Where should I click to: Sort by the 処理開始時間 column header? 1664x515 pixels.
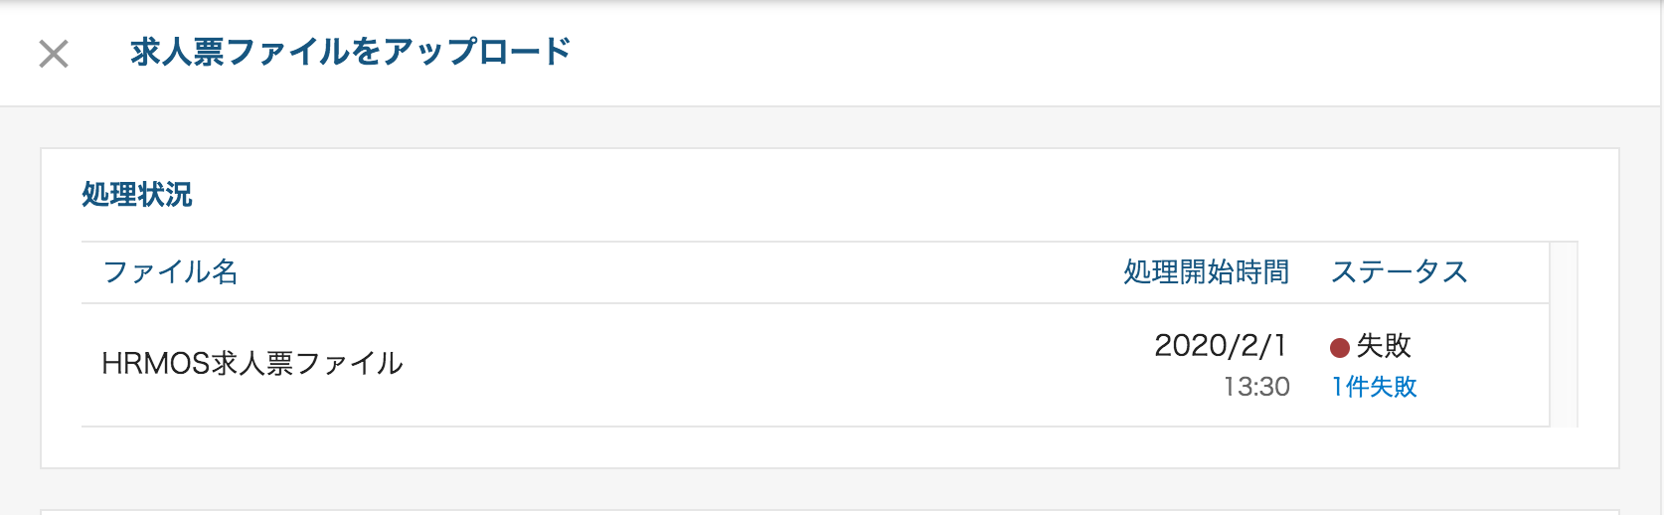1206,271
